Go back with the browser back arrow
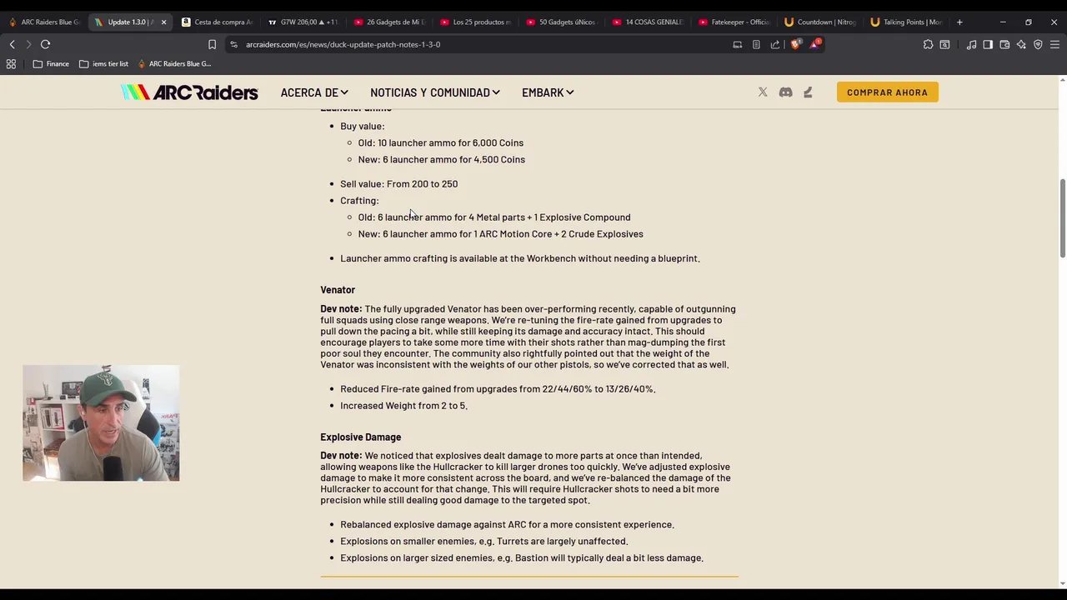Screen dimensions: 1067x600 pyautogui.click(x=12, y=44)
